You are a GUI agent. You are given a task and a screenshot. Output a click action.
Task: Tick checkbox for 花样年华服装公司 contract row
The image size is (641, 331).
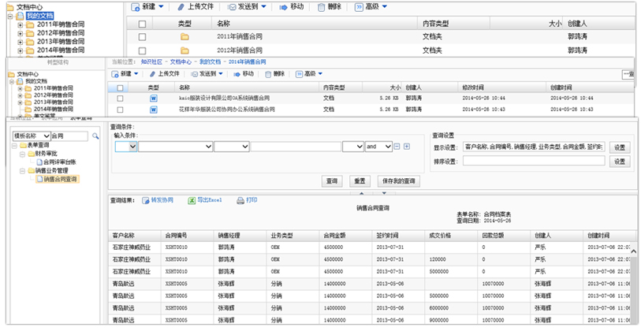[120, 110]
